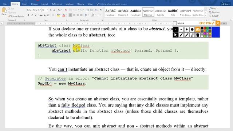Screen dimensions: 233x131
Task: Click the Sort icon
Action: [x=96, y=10]
